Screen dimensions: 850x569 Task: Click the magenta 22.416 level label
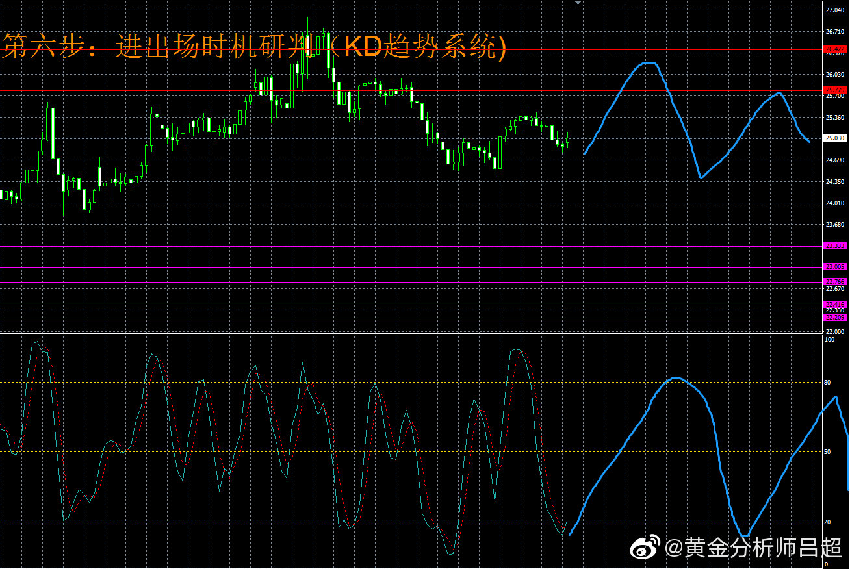(834, 304)
